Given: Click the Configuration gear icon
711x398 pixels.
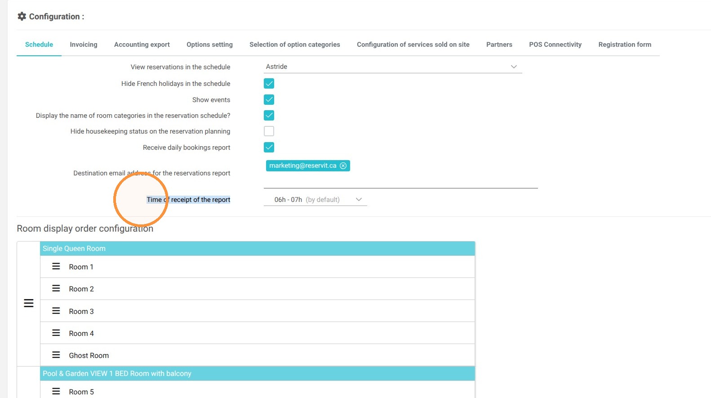Looking at the screenshot, I should click(22, 17).
